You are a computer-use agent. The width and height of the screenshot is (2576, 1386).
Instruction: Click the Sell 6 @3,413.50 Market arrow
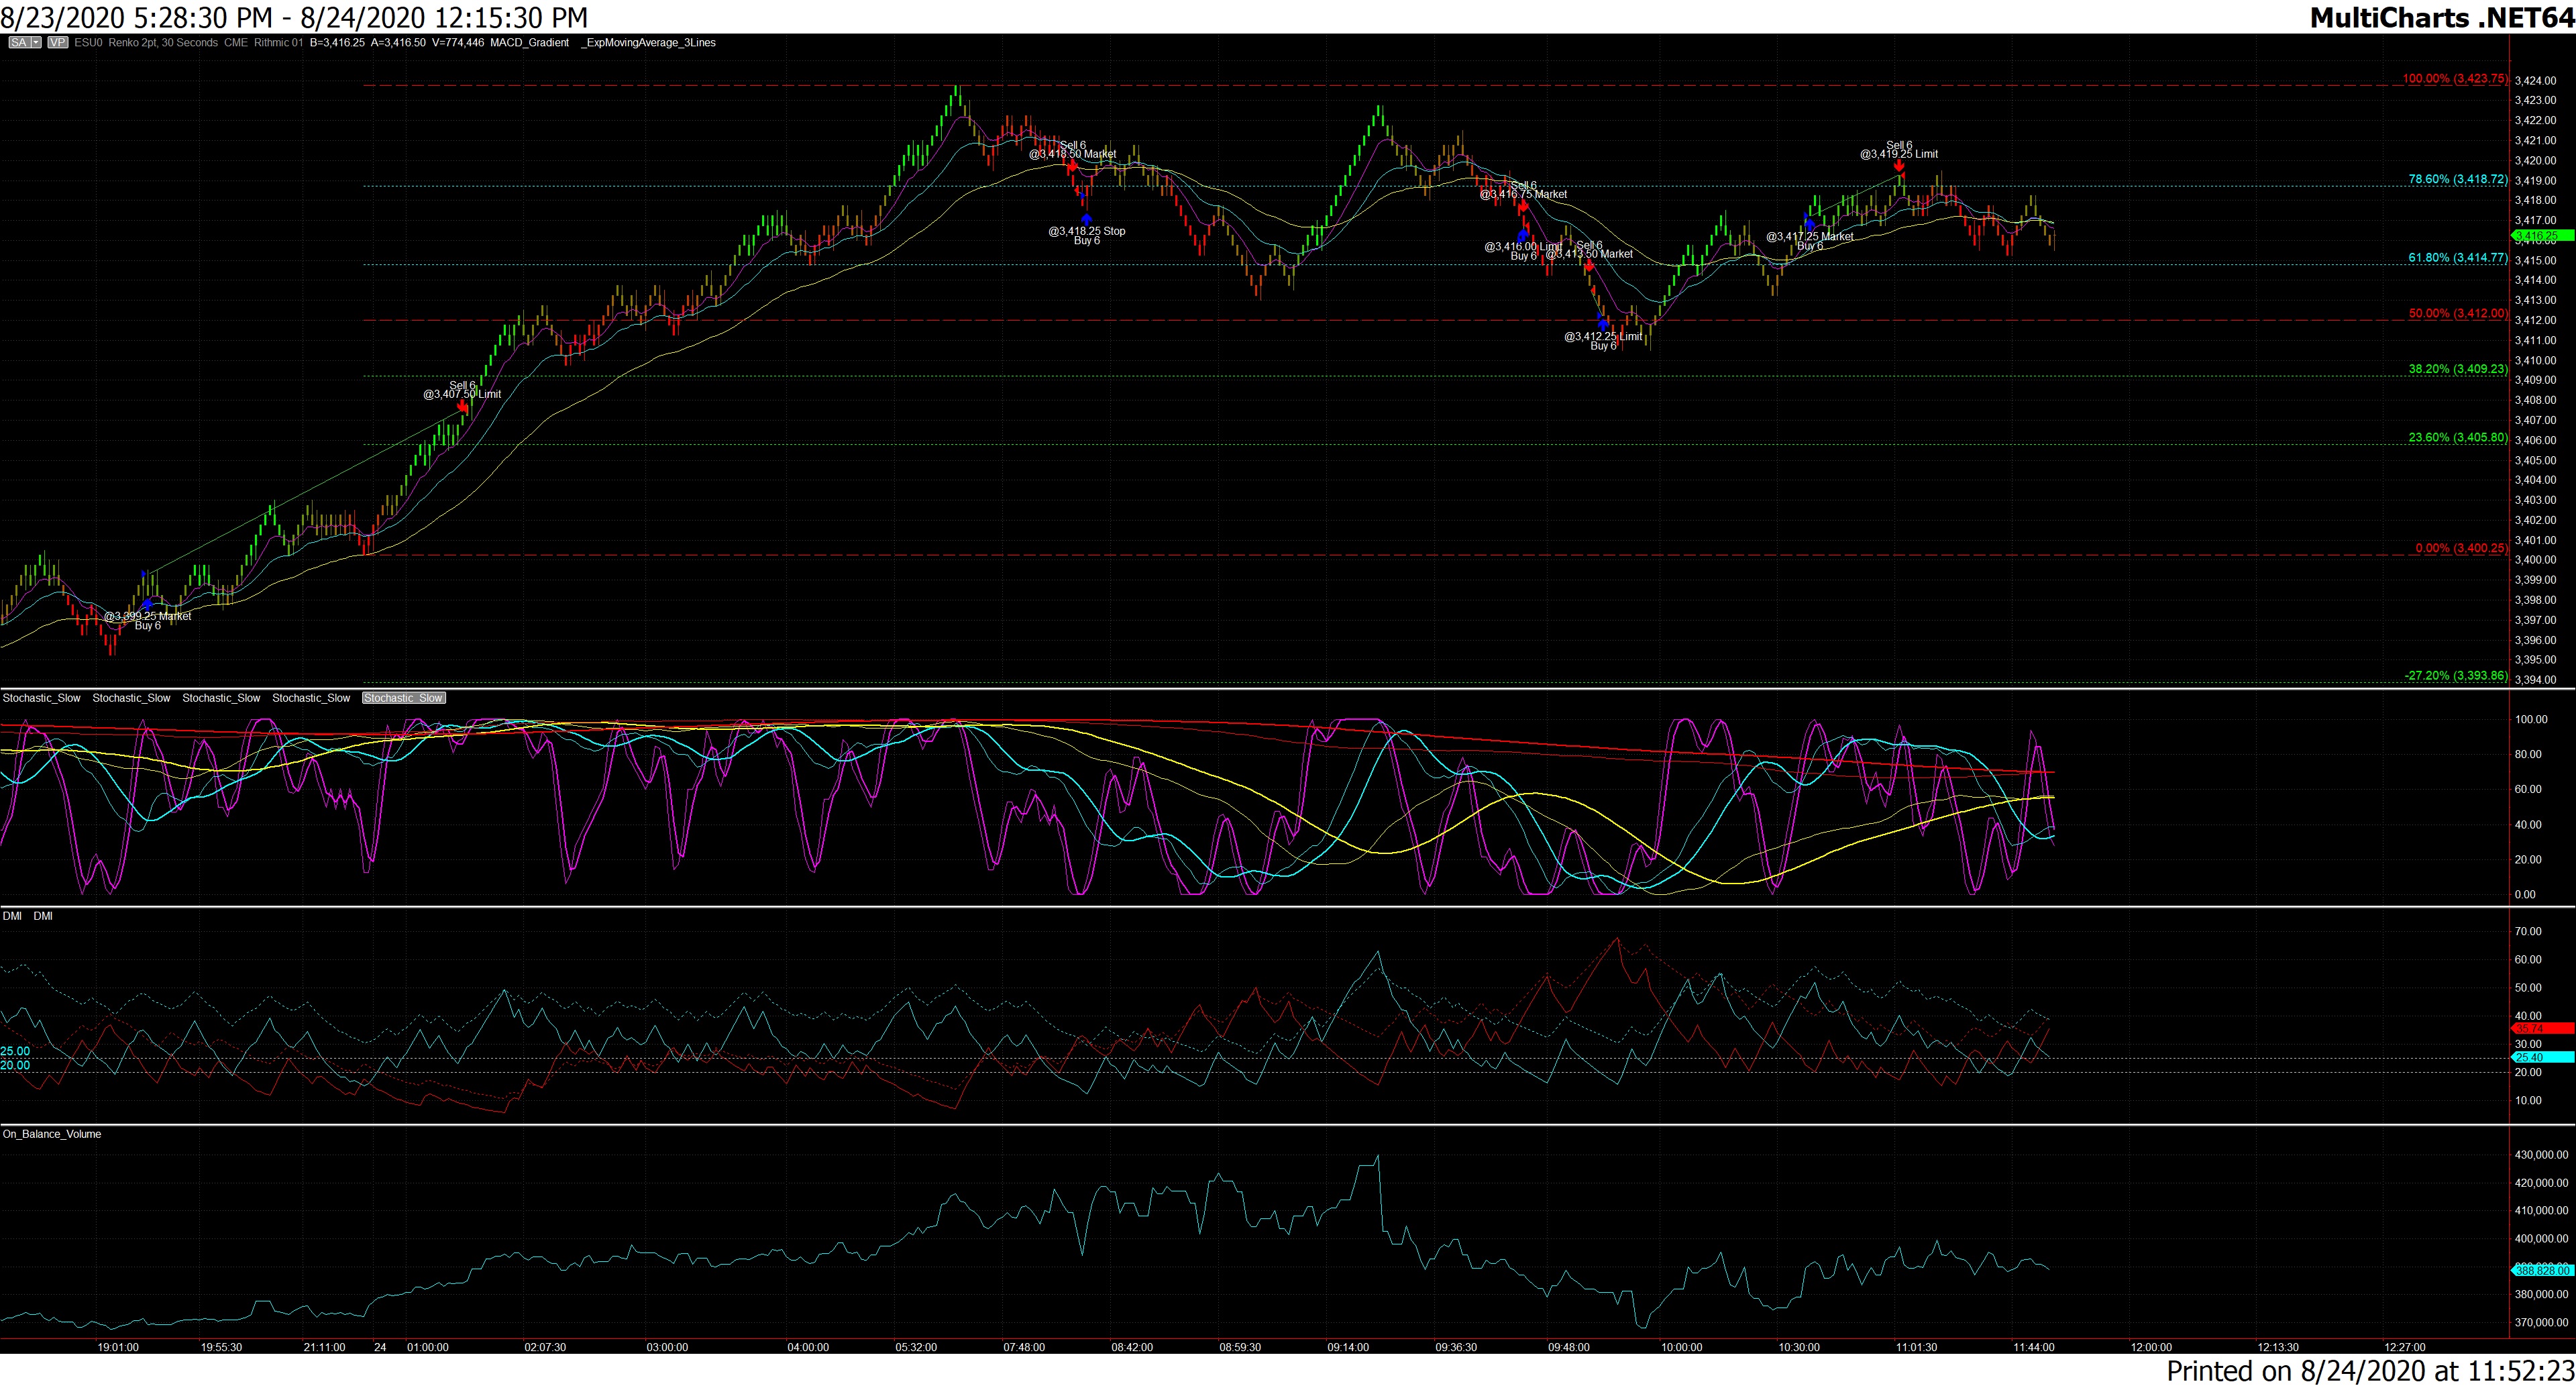coord(1588,266)
